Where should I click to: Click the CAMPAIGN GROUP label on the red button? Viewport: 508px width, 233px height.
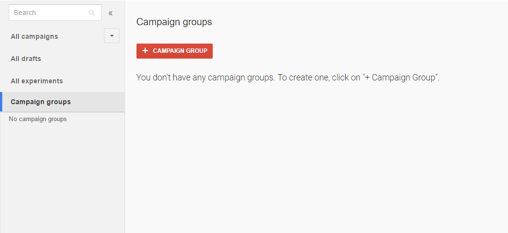tap(180, 51)
